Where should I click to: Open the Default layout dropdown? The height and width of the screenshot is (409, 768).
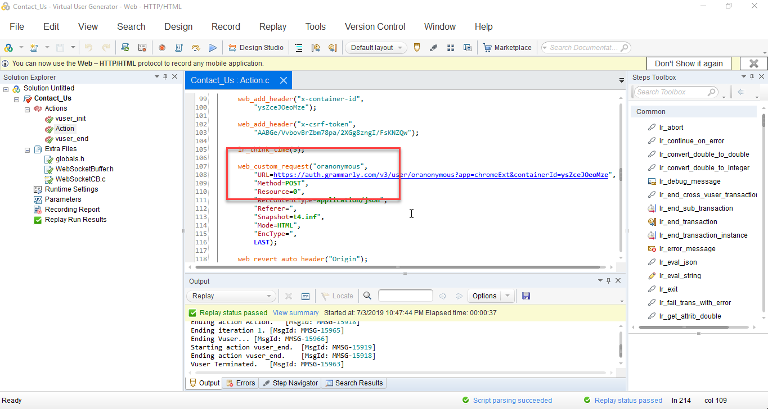pyautogui.click(x=376, y=48)
